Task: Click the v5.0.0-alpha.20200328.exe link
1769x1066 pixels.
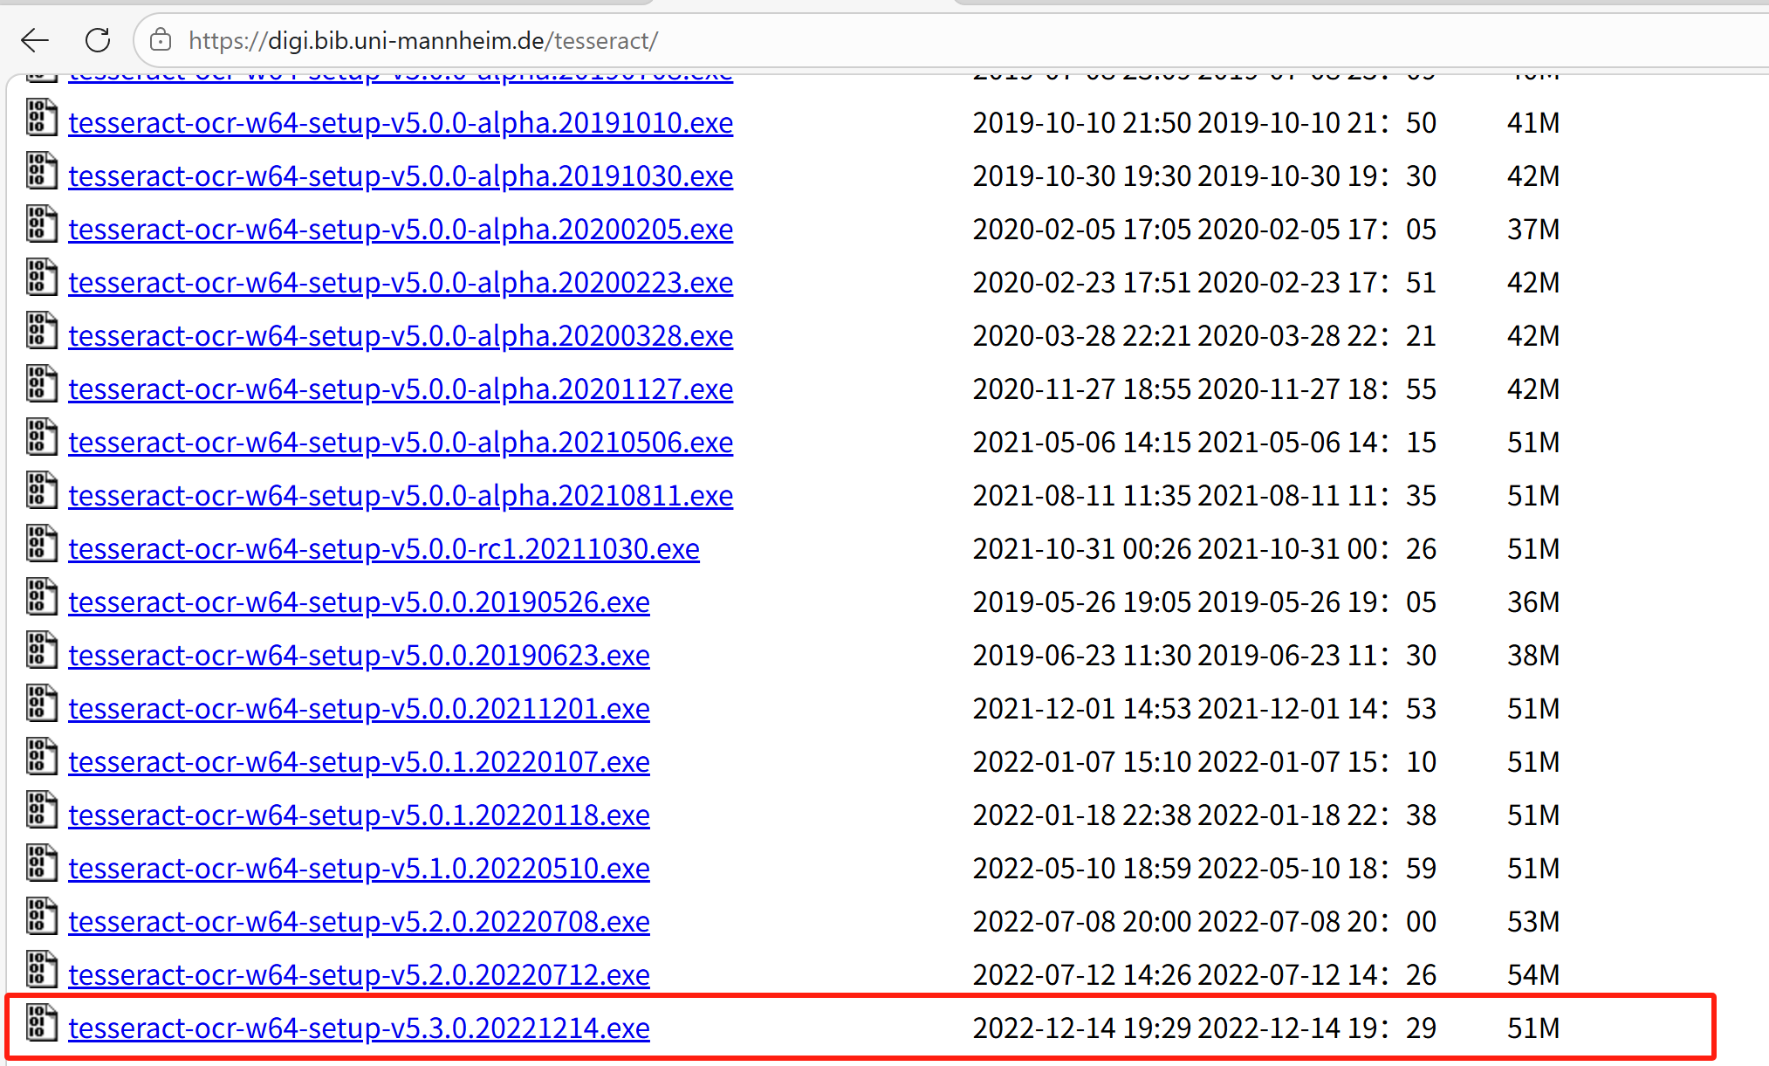Action: [x=401, y=336]
